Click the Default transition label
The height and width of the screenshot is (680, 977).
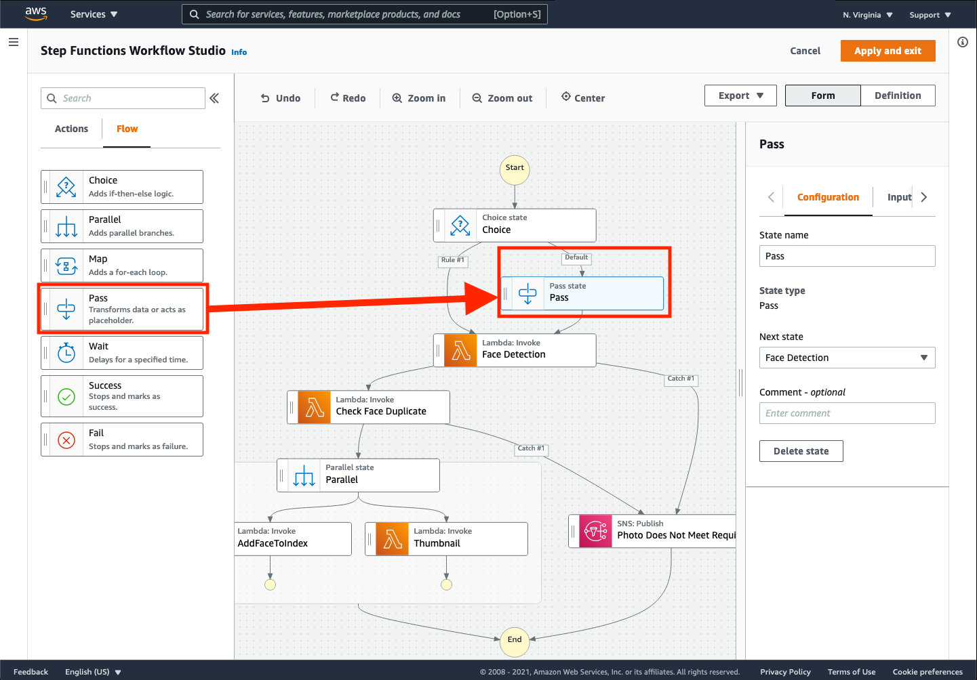(576, 257)
